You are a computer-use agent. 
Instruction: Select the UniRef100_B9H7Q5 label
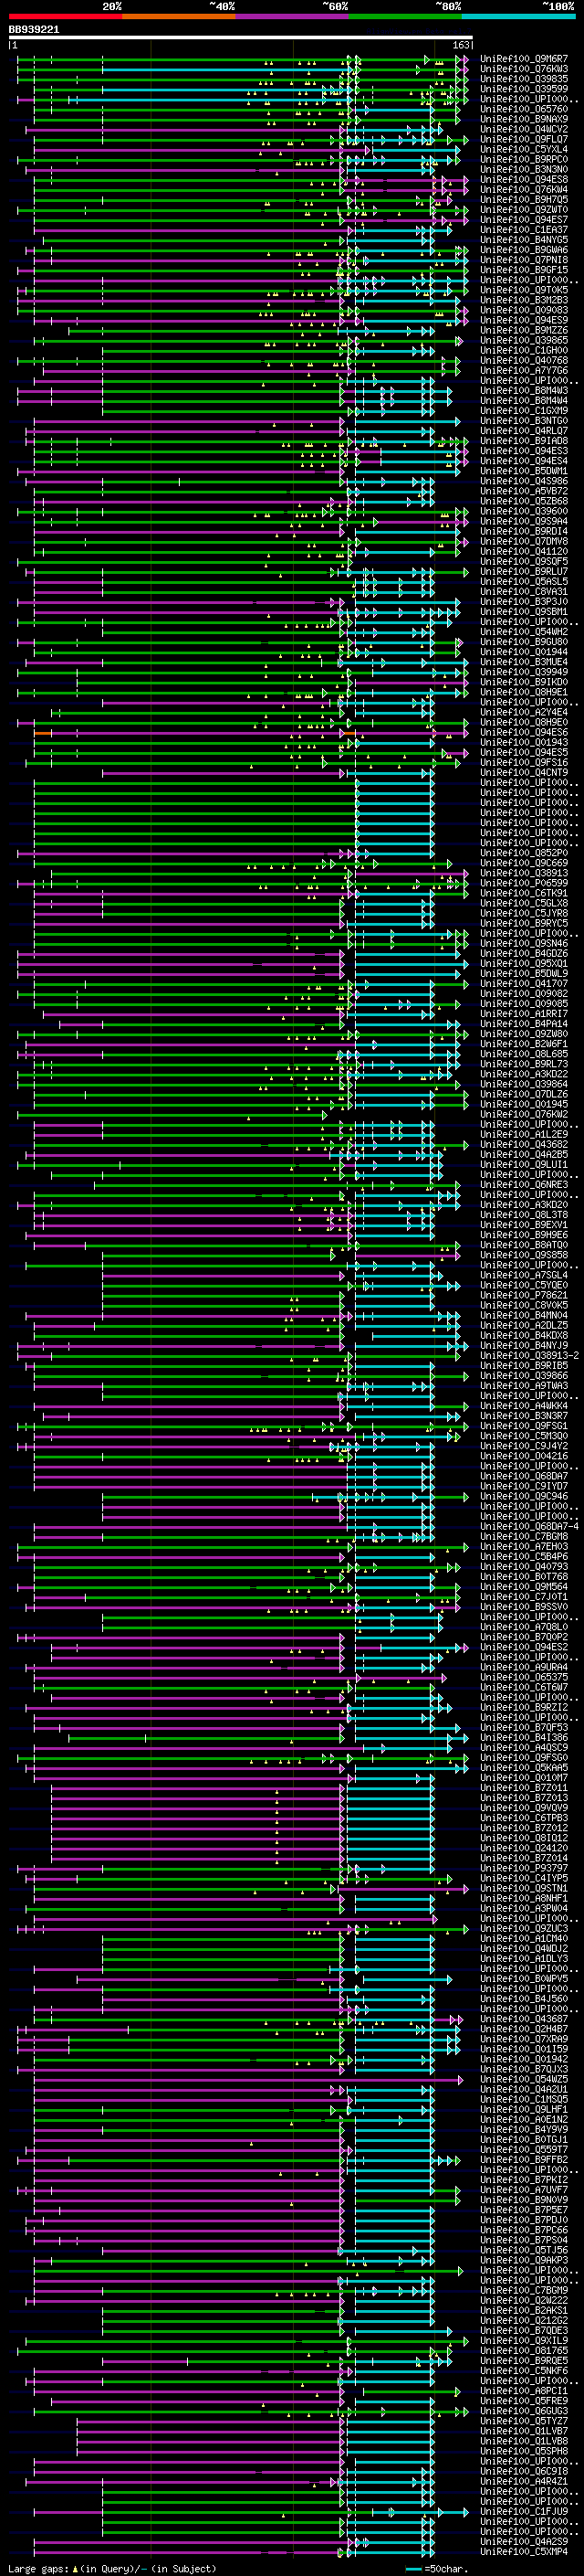pyautogui.click(x=524, y=199)
